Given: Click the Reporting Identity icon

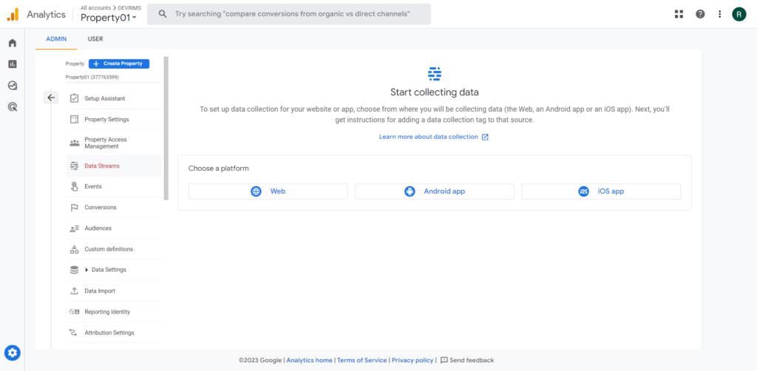Looking at the screenshot, I should [x=75, y=312].
